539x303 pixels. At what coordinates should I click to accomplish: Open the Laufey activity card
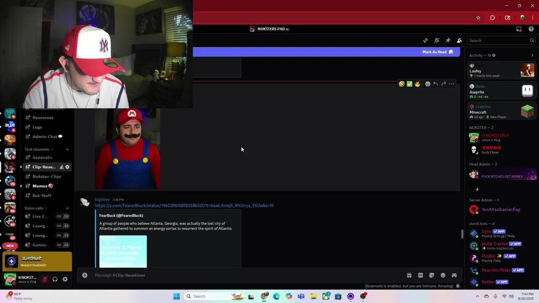click(x=502, y=70)
